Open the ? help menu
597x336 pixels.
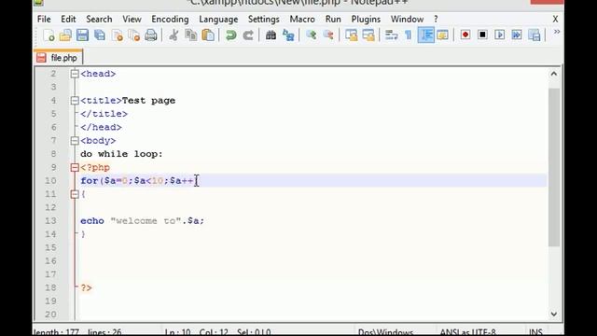tap(436, 19)
